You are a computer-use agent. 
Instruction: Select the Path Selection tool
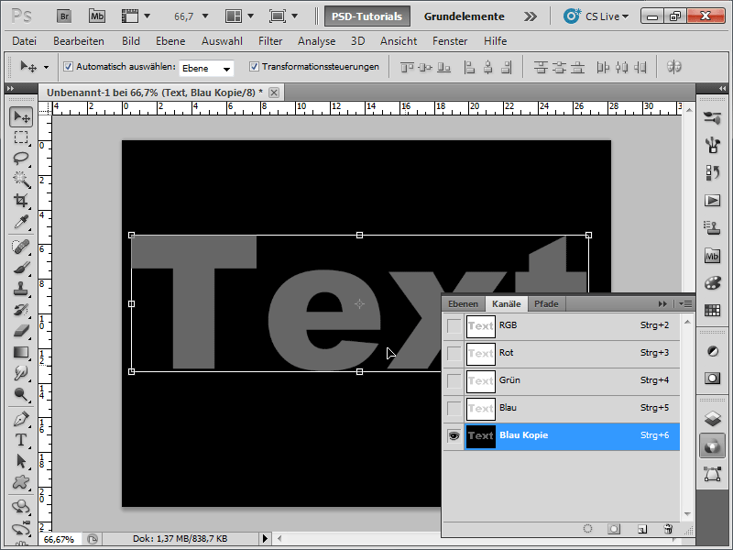pyautogui.click(x=21, y=461)
